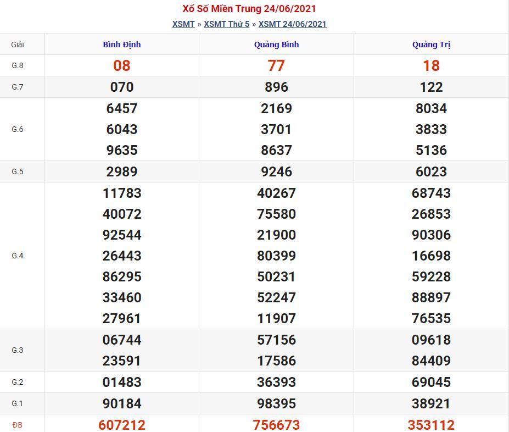Click the G.2 number 69045
This screenshot has width=509, height=432.
tap(431, 382)
